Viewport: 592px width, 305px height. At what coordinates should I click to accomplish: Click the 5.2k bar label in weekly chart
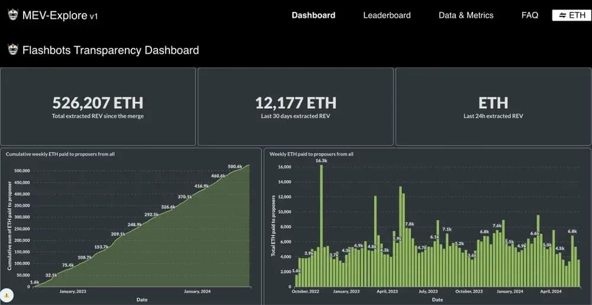459,244
